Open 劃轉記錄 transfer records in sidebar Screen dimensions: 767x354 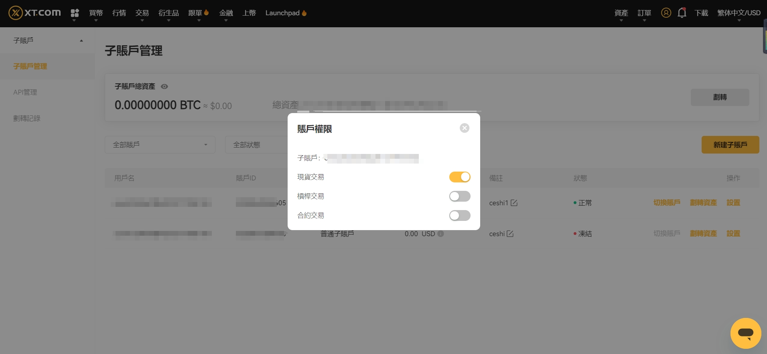(27, 118)
